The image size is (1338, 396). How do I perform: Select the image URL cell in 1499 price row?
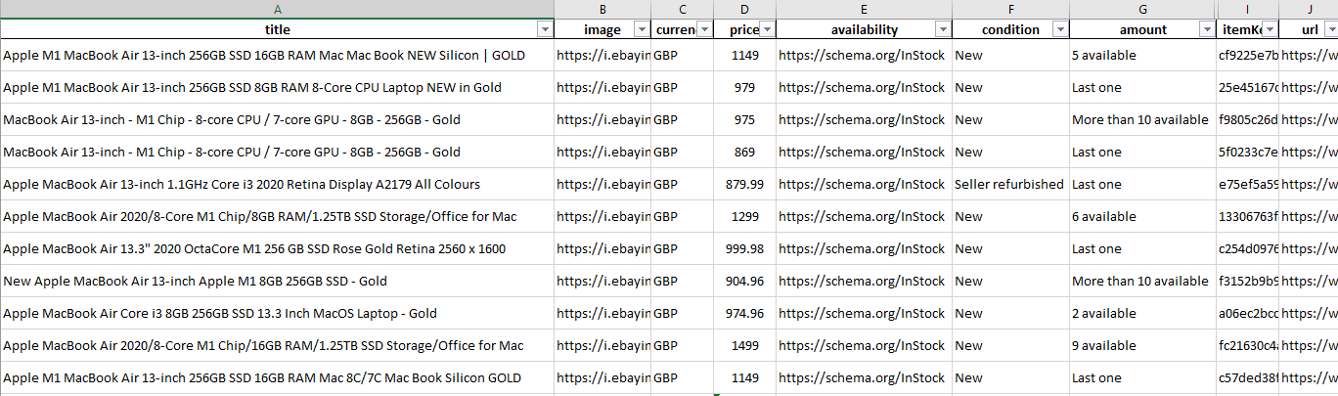click(602, 346)
